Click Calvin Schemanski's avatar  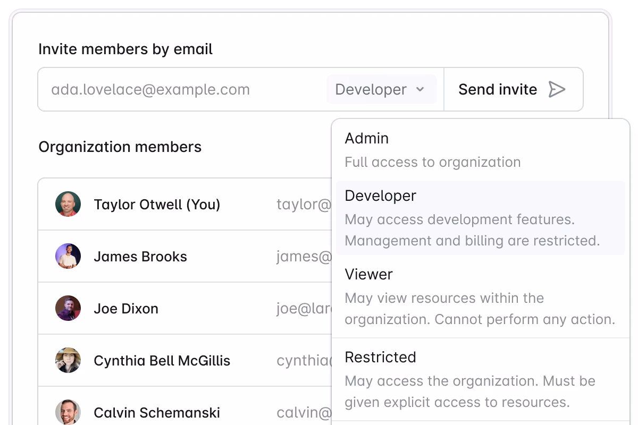[x=68, y=412]
